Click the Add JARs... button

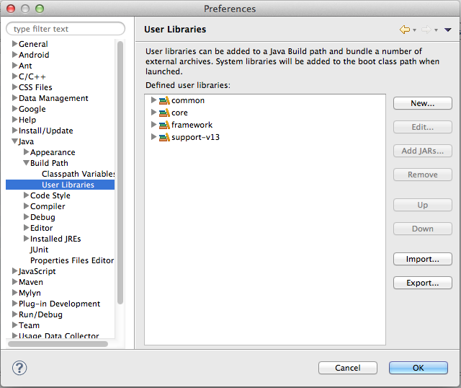423,151
